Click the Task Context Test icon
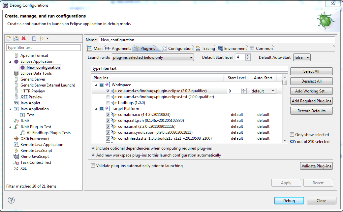The height and width of the screenshot is (212, 343). coord(16,162)
